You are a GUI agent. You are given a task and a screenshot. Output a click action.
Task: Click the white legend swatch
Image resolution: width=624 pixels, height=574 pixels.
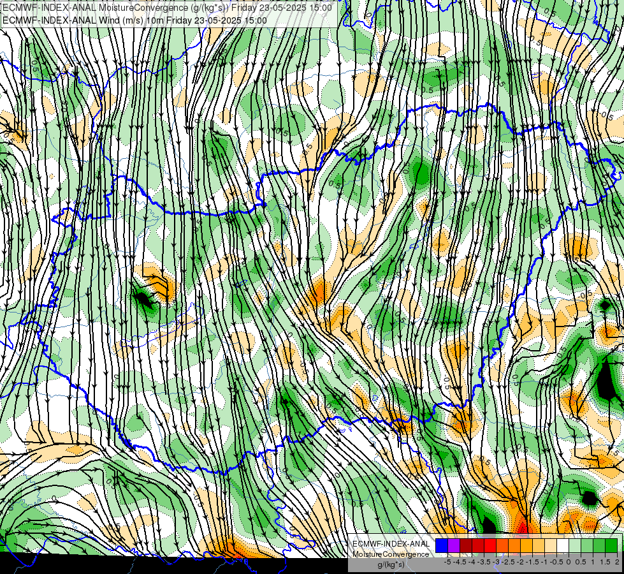563,546
